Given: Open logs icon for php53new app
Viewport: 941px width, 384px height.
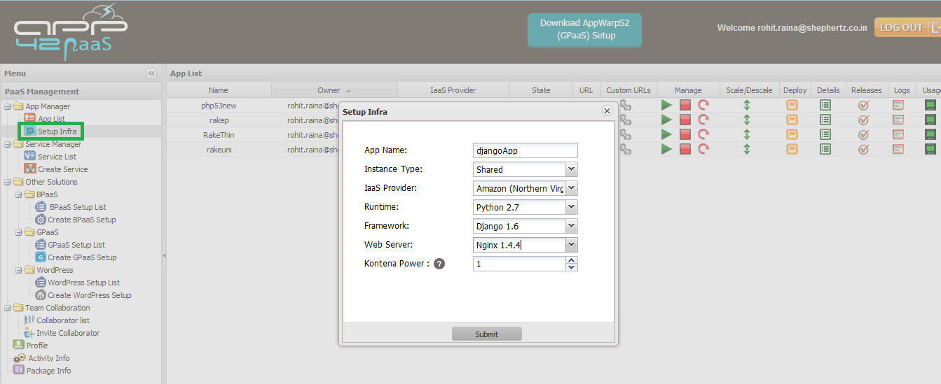Looking at the screenshot, I should (x=898, y=105).
